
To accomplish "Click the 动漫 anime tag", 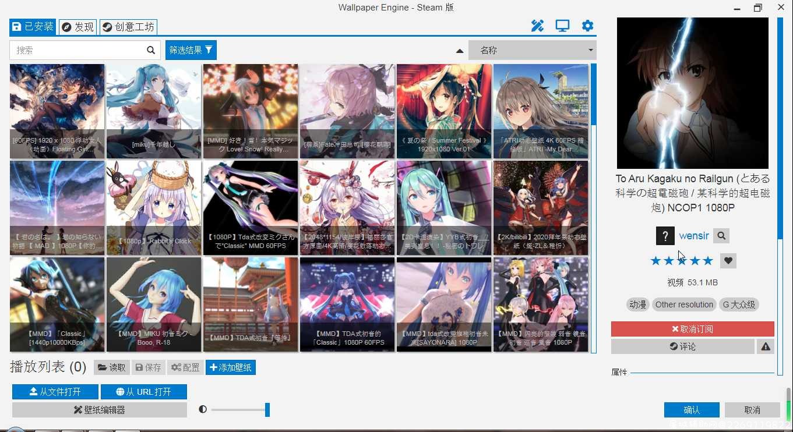I will [x=637, y=304].
